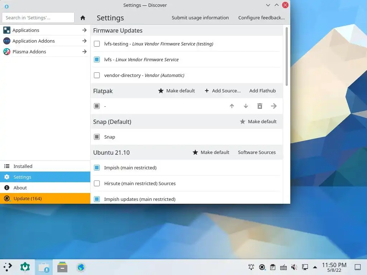Expand Applications with its arrow
367x275 pixels.
[85, 30]
